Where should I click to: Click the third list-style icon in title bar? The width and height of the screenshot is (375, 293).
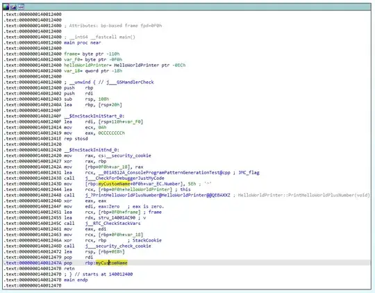point(21,7)
